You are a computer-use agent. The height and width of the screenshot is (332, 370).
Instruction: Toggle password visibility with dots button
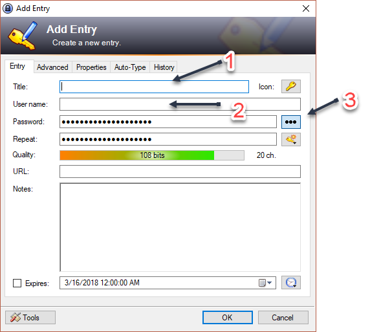[290, 122]
